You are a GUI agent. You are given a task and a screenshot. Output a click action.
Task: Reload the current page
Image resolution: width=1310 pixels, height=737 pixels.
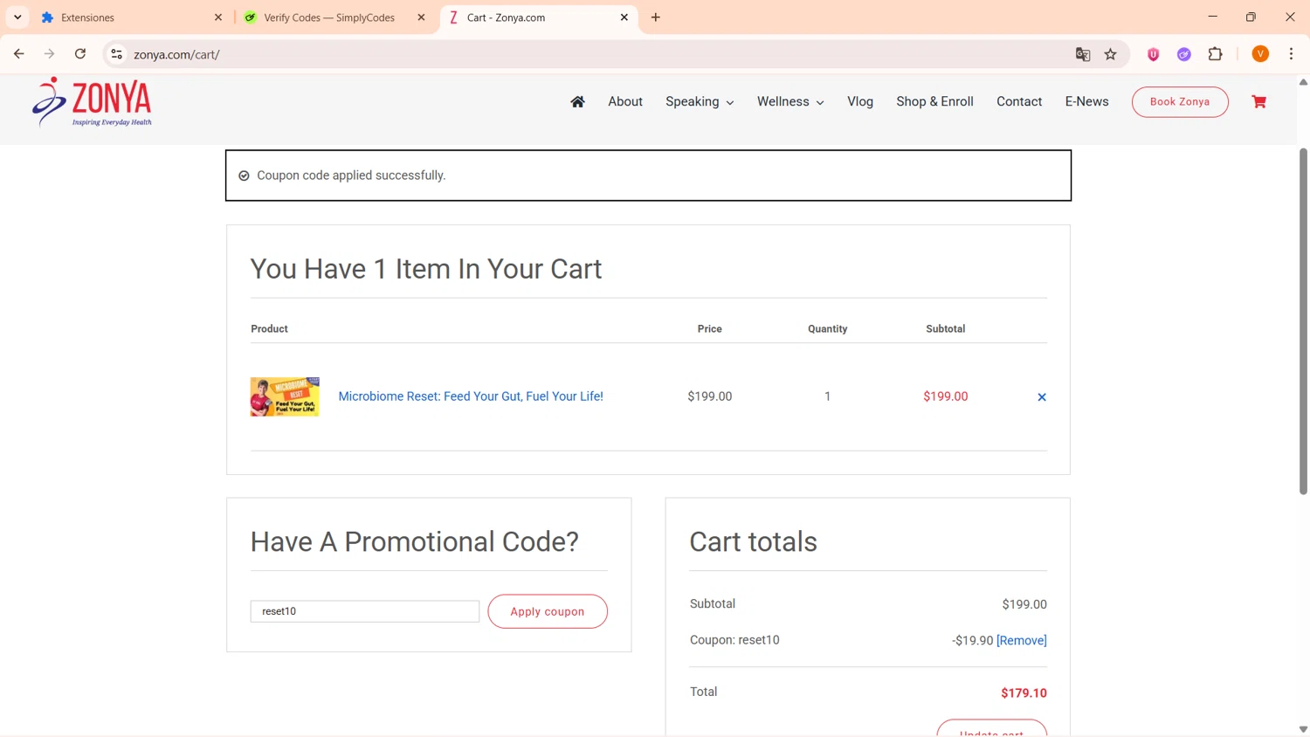point(80,54)
